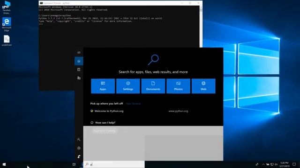Click the How can I help? prompt
Image resolution: width=300 pixels, height=168 pixels.
point(105,123)
